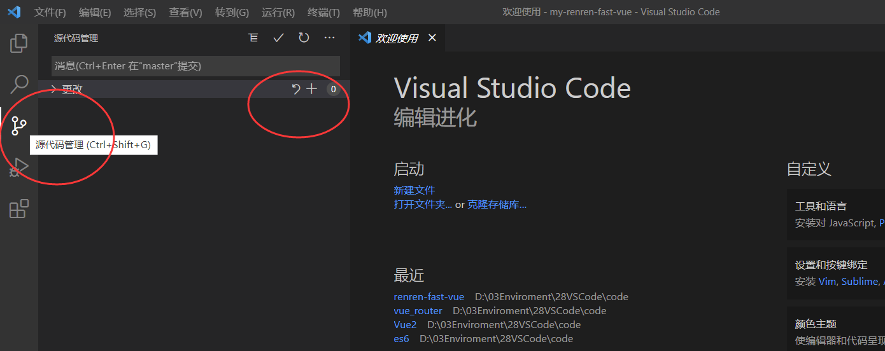
Task: Click the 启动 section heading
Action: click(409, 169)
